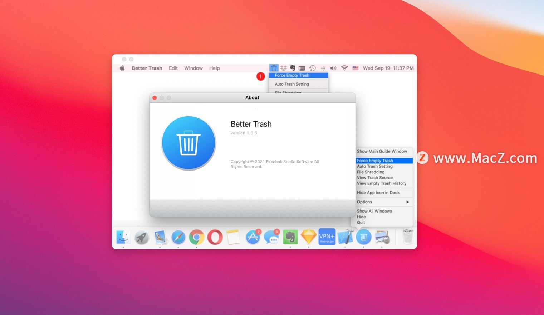Image resolution: width=544 pixels, height=315 pixels.
Task: Click the Wi-Fi icon in the menu bar
Action: click(344, 68)
